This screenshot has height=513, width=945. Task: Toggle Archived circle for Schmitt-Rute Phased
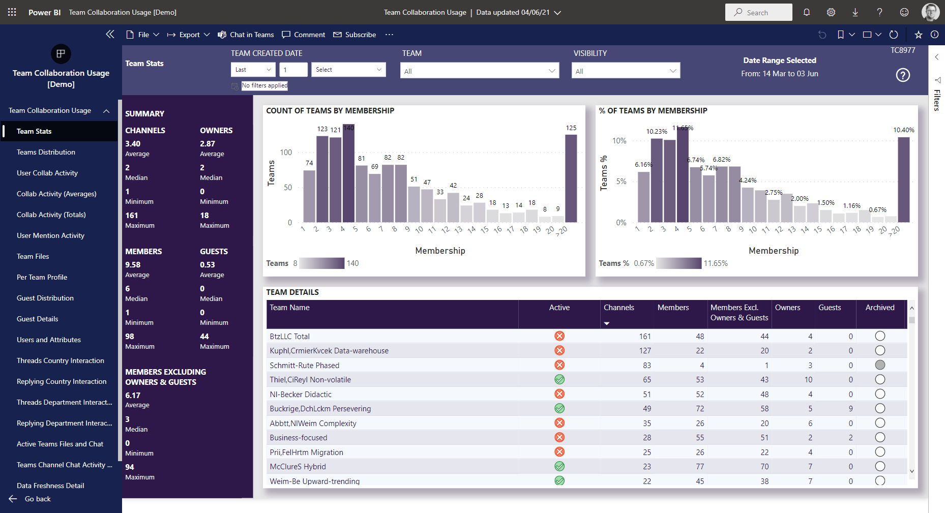[880, 365]
